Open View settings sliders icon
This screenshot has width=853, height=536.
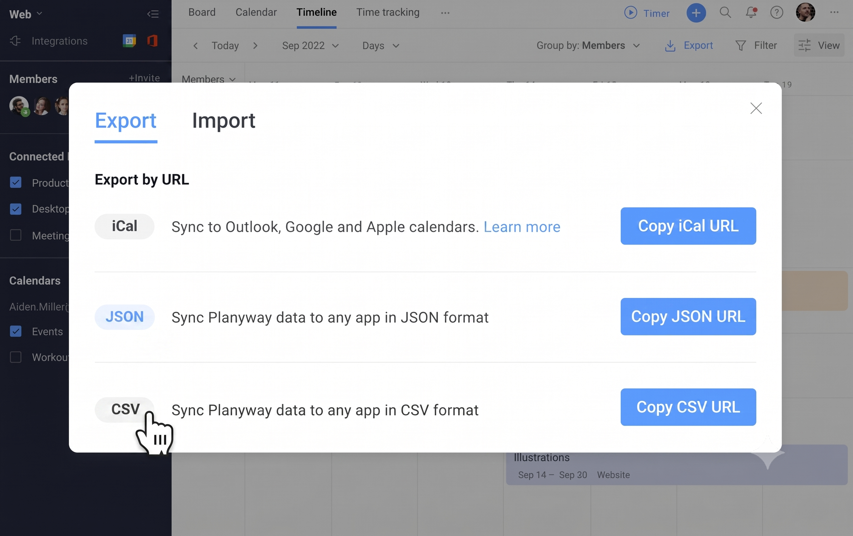click(x=804, y=46)
